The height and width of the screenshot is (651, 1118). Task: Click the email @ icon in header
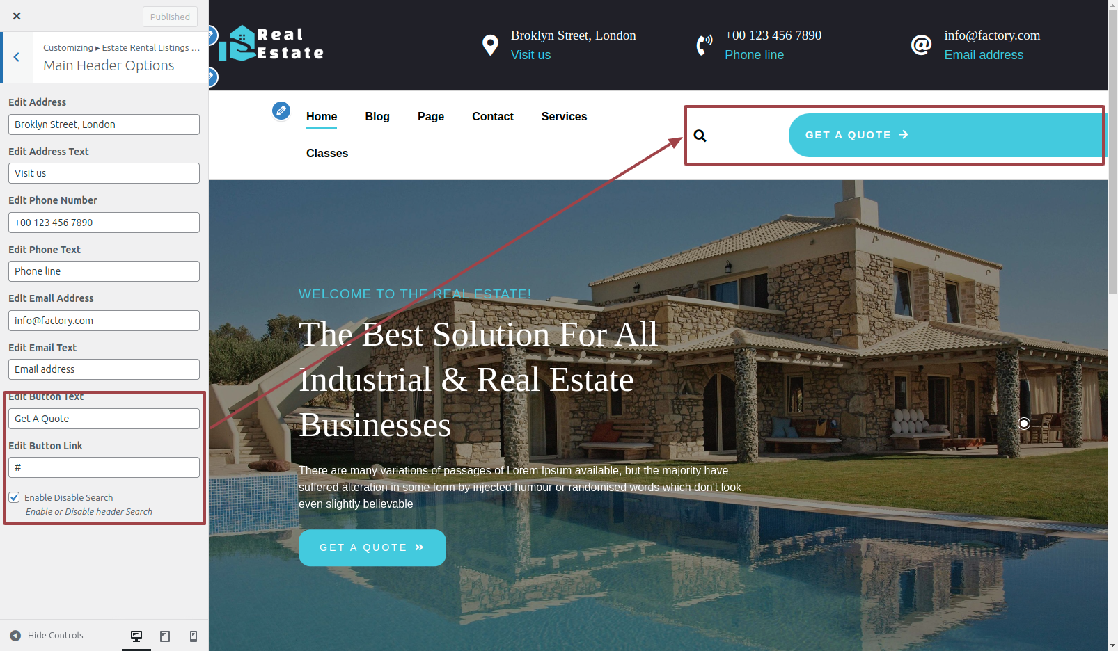coord(921,45)
